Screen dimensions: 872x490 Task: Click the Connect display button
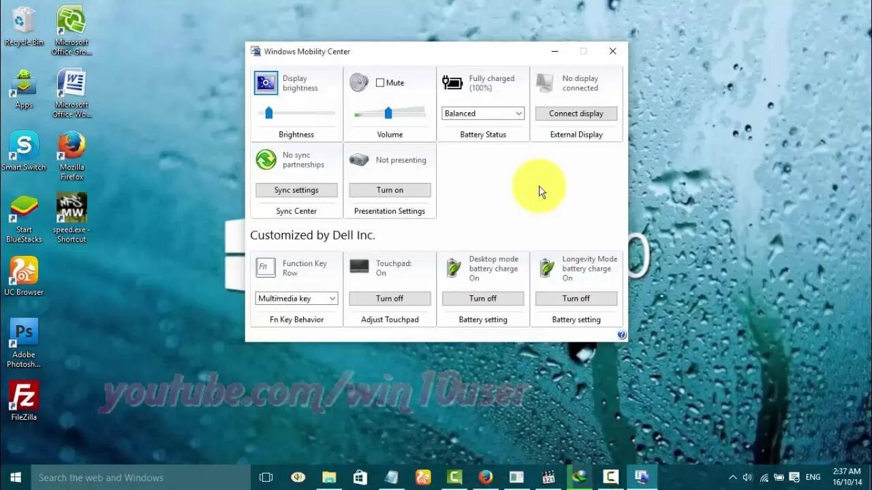(x=576, y=114)
